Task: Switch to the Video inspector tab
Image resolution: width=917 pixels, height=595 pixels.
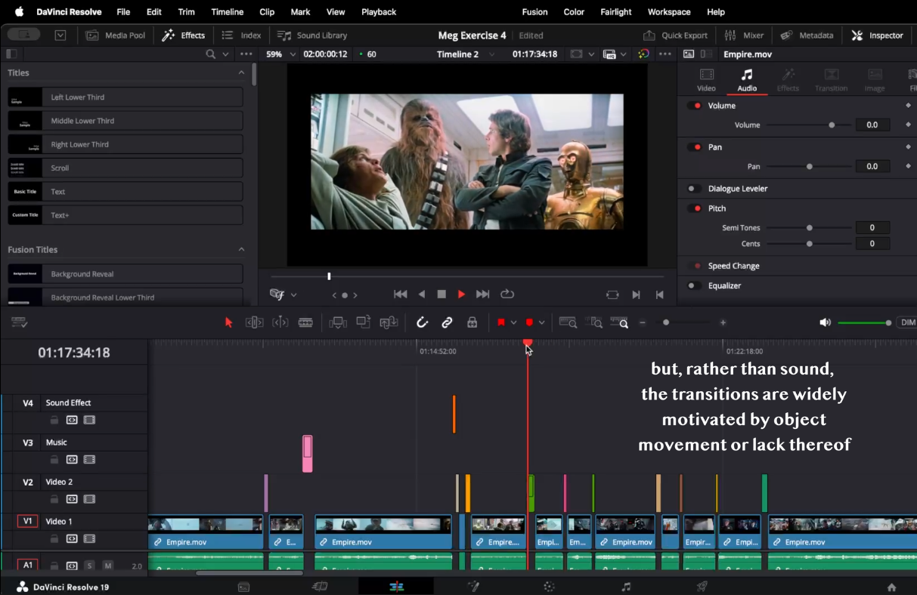Action: (x=706, y=79)
